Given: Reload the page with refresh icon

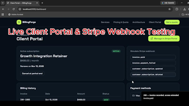Looking at the screenshot, I should click(x=14, y=9).
